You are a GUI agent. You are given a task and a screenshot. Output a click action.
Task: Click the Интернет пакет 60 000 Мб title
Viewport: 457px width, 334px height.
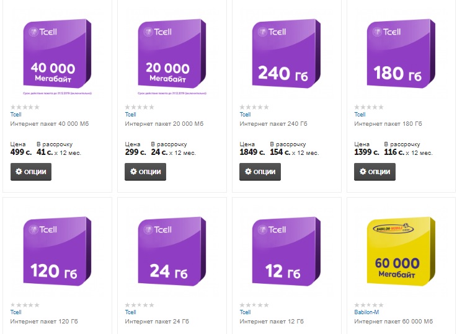click(393, 322)
